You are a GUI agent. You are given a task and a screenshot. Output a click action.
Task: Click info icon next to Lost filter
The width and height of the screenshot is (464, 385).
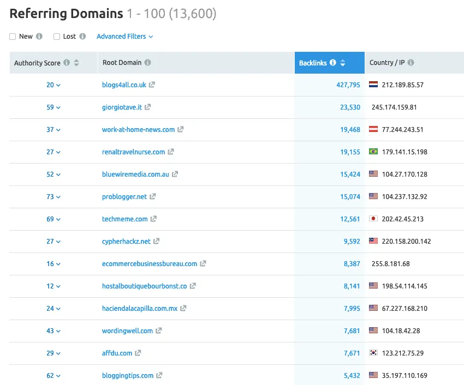pos(82,36)
